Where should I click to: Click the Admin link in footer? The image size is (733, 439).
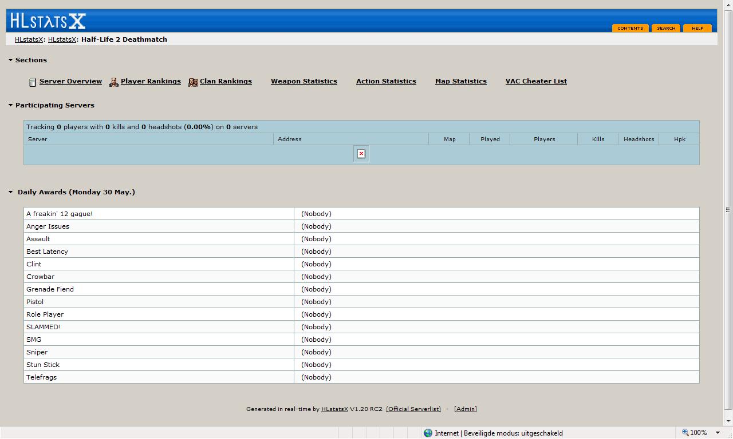[466, 409]
